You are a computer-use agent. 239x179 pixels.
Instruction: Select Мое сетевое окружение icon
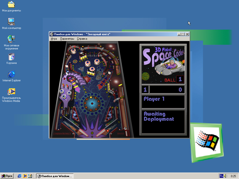pos(11,43)
